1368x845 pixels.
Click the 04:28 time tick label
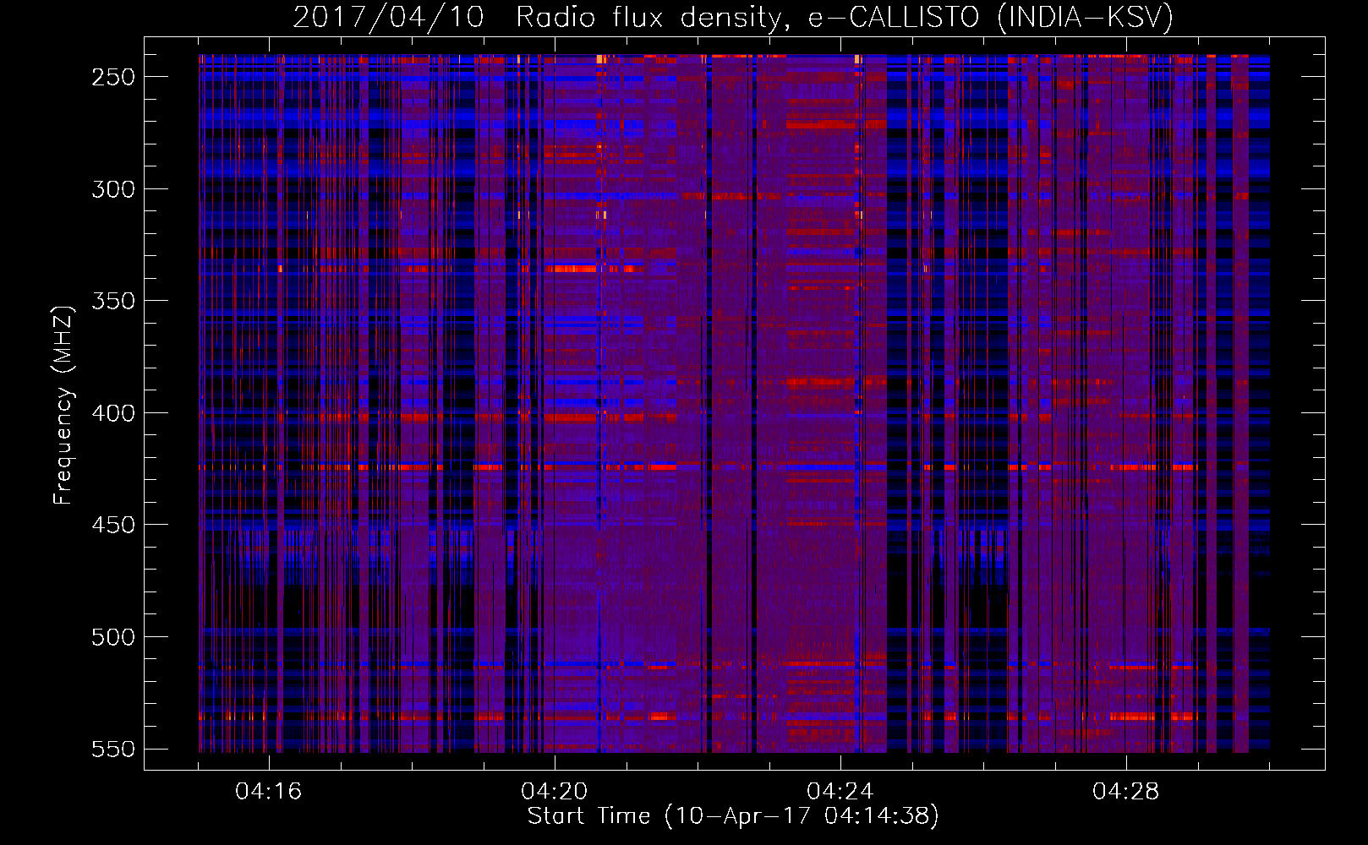pos(1126,792)
